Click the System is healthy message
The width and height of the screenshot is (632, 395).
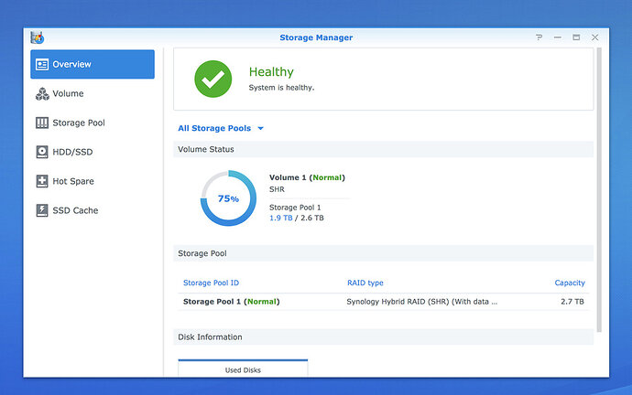coord(281,88)
